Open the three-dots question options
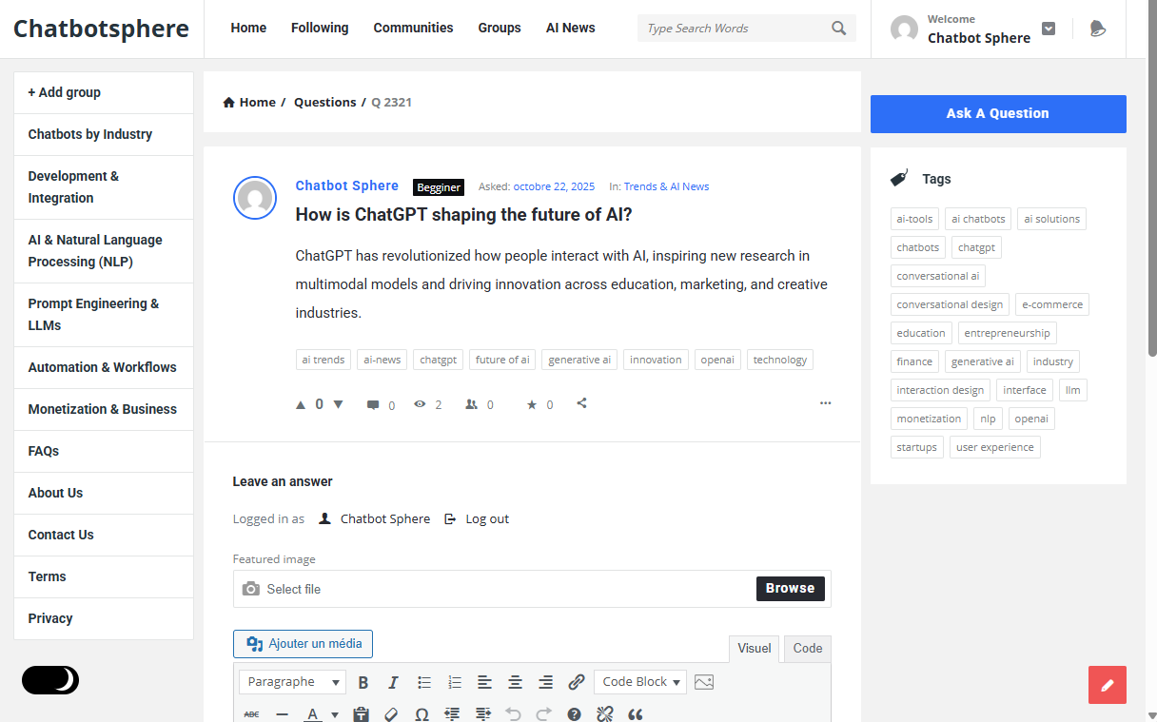This screenshot has height=722, width=1157. click(x=825, y=403)
